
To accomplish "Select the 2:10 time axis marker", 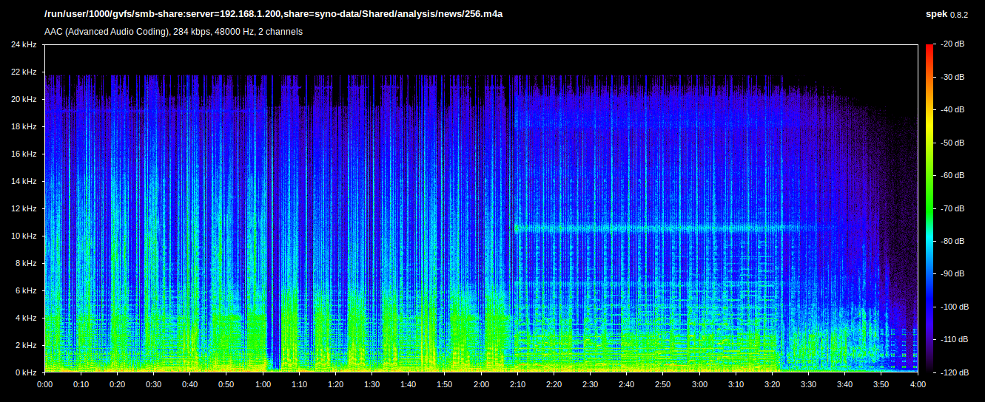I will (517, 385).
